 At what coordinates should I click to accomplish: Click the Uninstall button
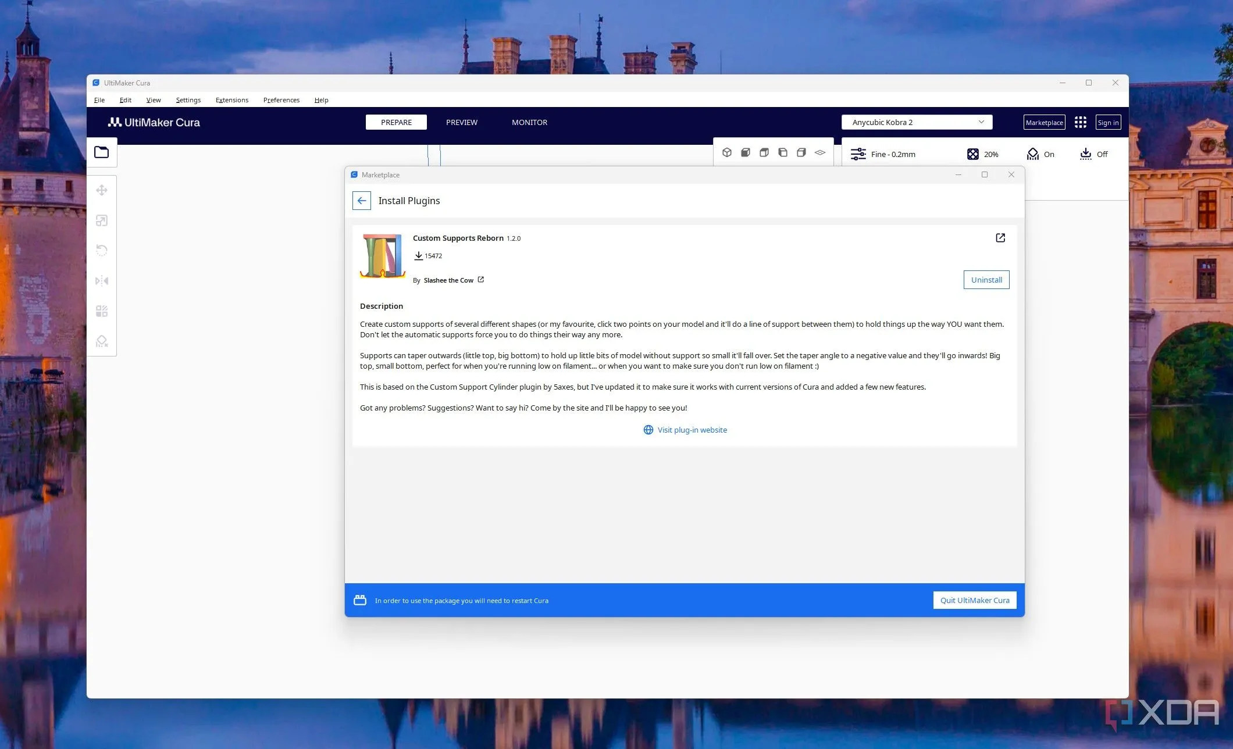pyautogui.click(x=986, y=280)
